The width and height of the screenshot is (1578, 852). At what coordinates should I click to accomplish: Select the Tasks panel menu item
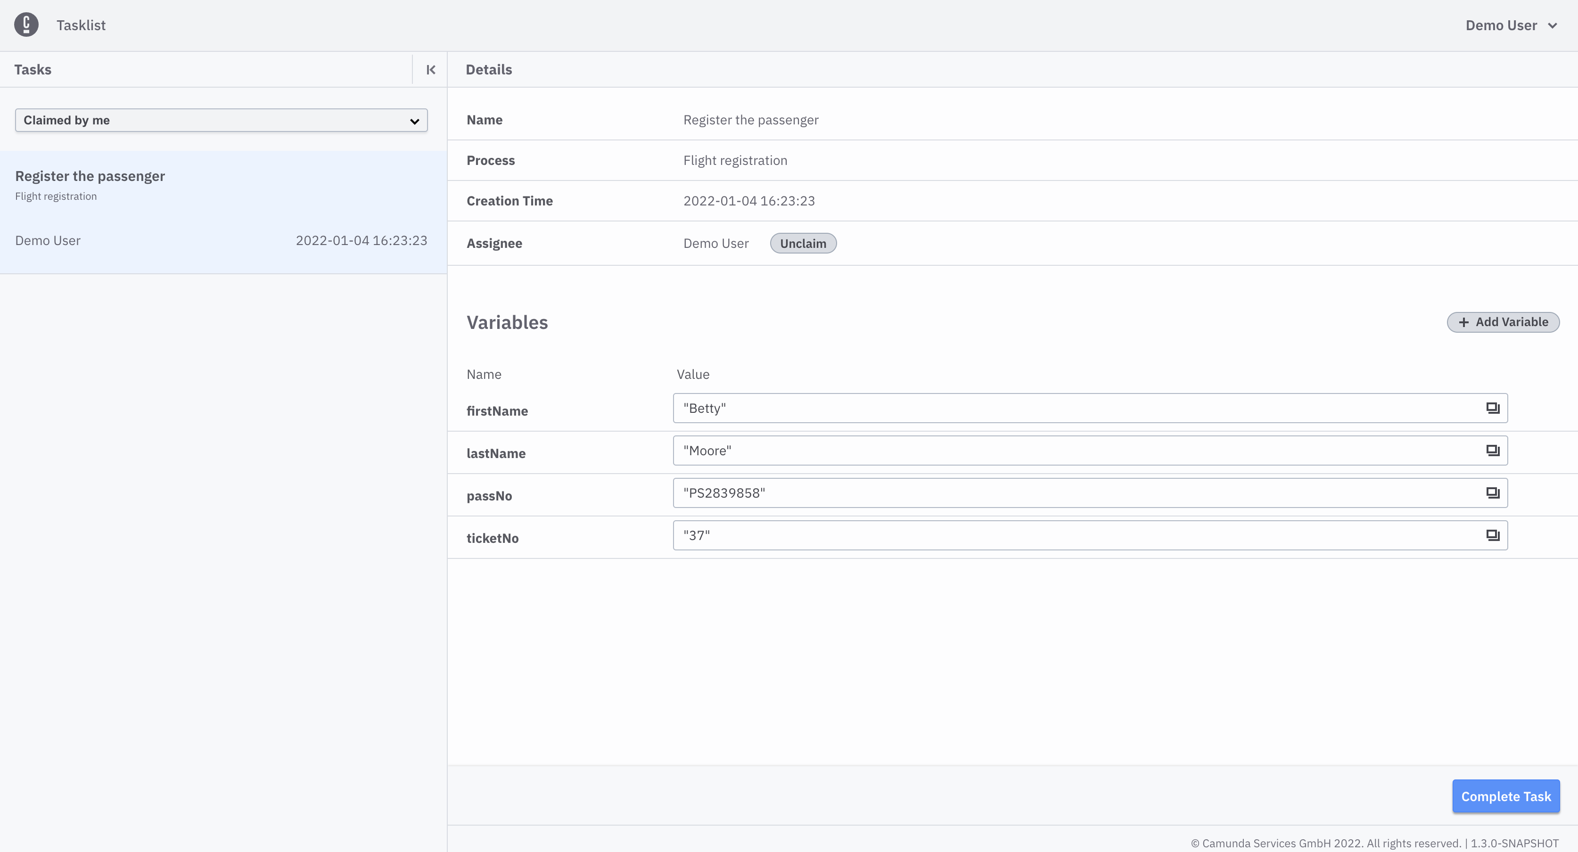pyautogui.click(x=33, y=69)
